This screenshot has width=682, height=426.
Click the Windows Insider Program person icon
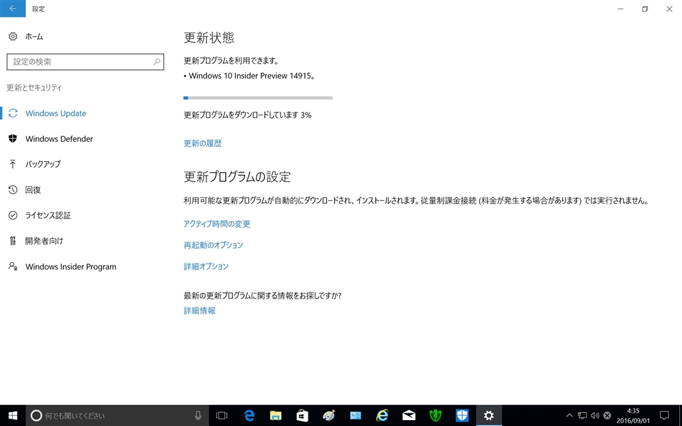point(13,266)
